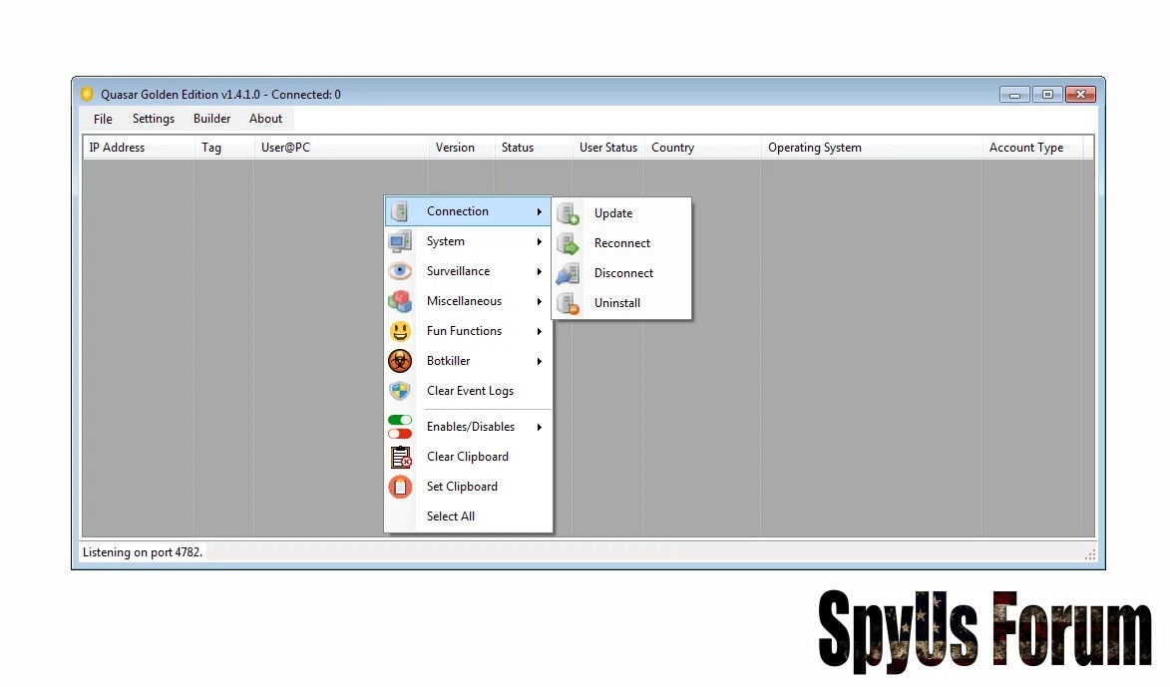
Task: Click the Clear Event Logs shield icon
Action: click(x=400, y=391)
